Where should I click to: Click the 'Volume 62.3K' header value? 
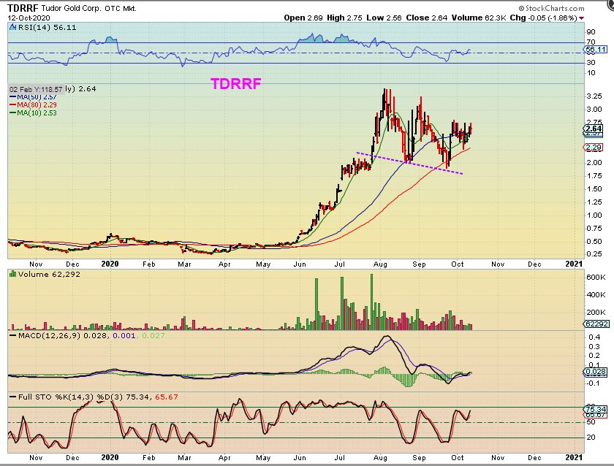tap(479, 18)
